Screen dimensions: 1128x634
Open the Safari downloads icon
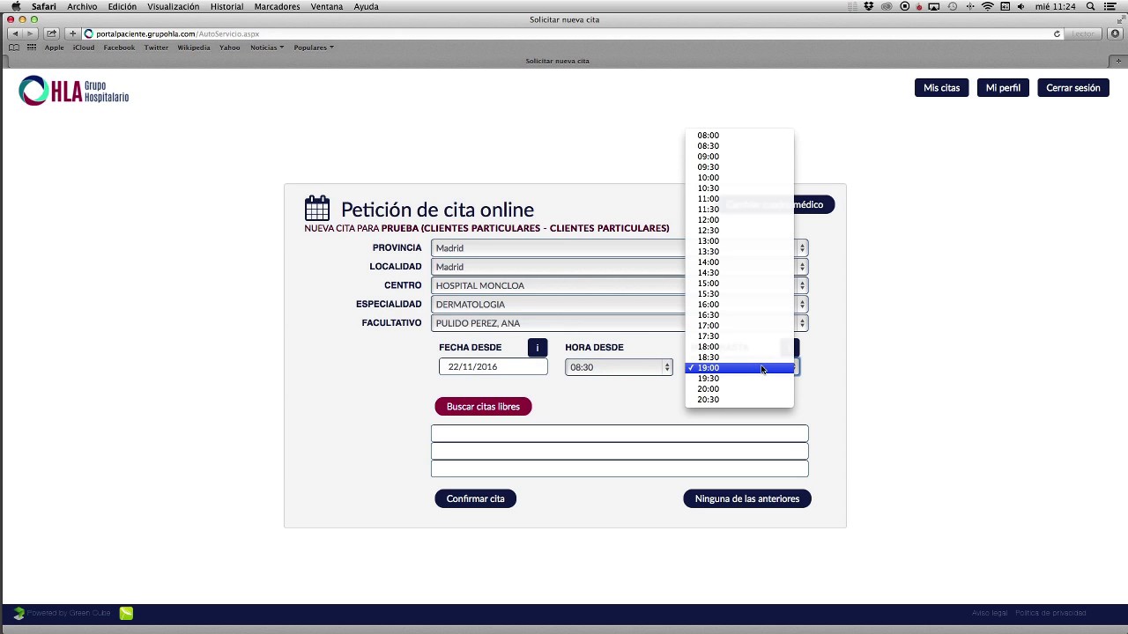[1115, 33]
